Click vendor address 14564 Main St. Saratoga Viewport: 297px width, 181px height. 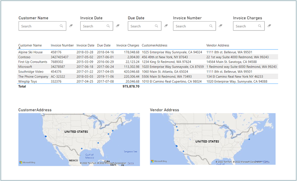coord(232,62)
